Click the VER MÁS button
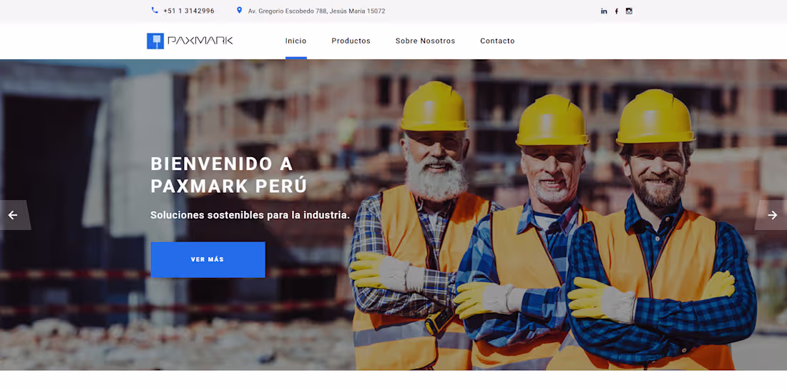The width and height of the screenshot is (787, 388). click(207, 259)
